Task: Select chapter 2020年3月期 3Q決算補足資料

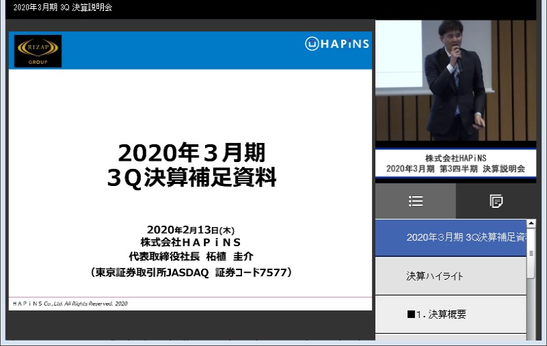Action: click(x=451, y=237)
